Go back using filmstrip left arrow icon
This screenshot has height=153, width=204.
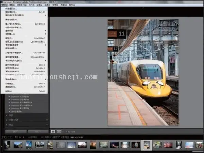(x=20, y=137)
